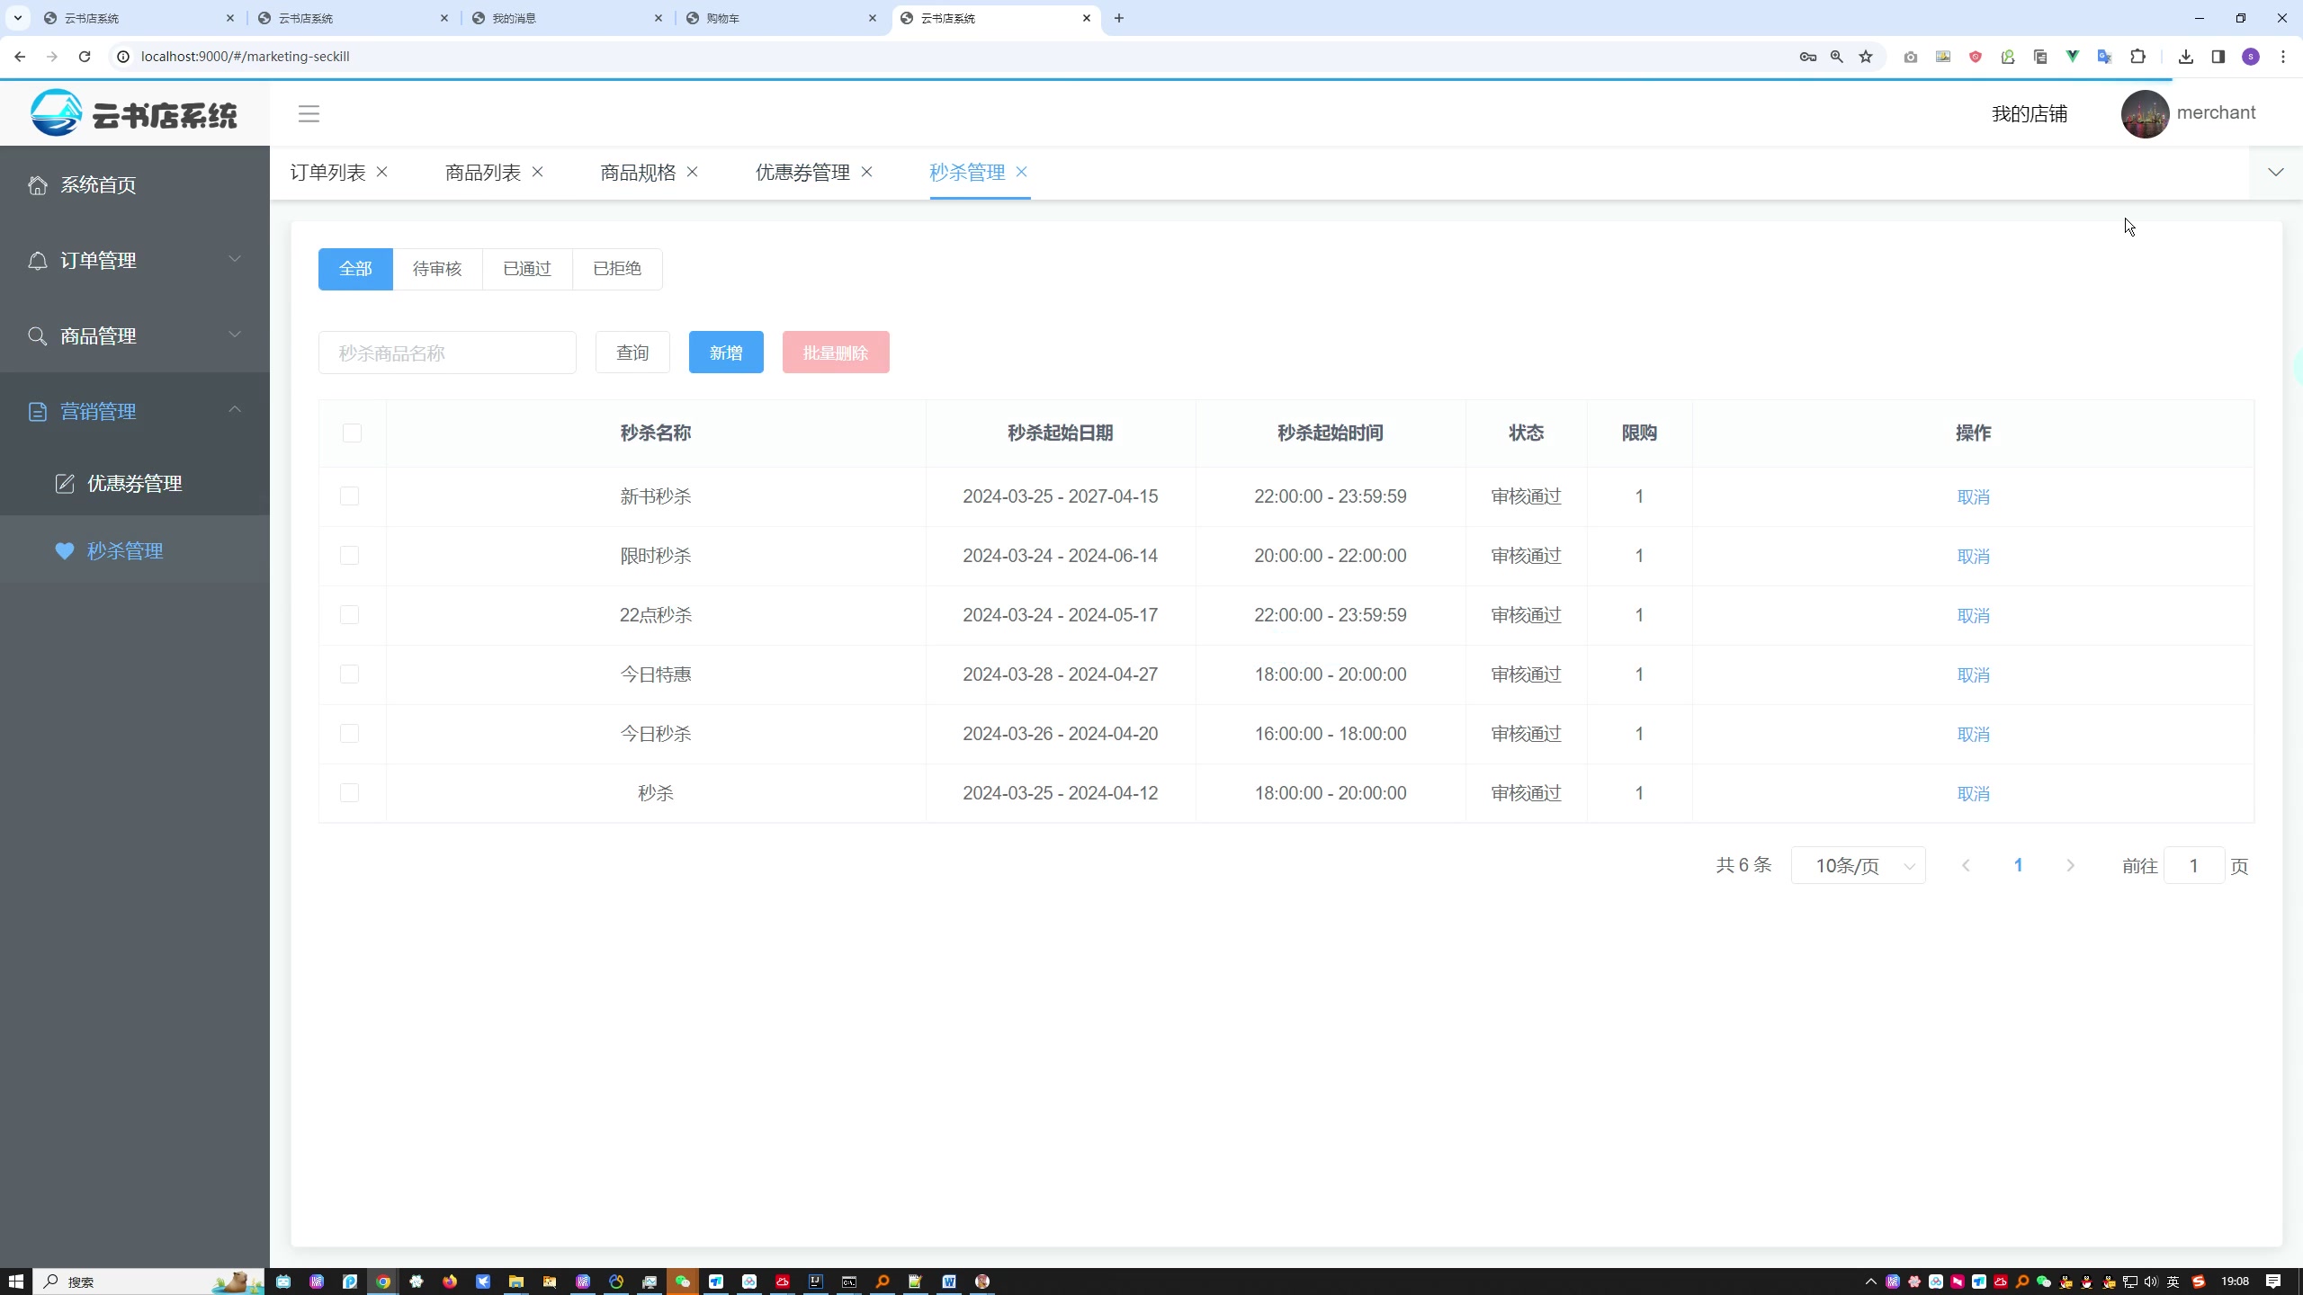Click the 营销管理 sidebar expand icon
Screen dimensions: 2303x1295
[234, 411]
